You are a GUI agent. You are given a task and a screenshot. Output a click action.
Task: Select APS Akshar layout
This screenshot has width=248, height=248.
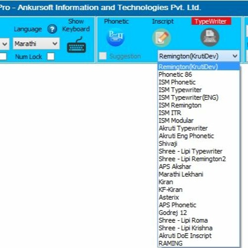click(199, 167)
